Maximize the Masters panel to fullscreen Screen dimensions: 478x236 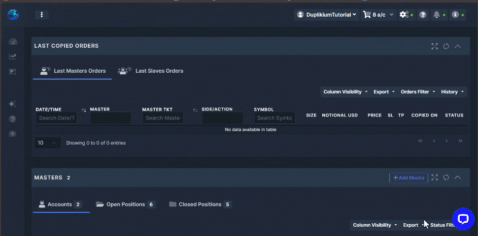(x=435, y=177)
